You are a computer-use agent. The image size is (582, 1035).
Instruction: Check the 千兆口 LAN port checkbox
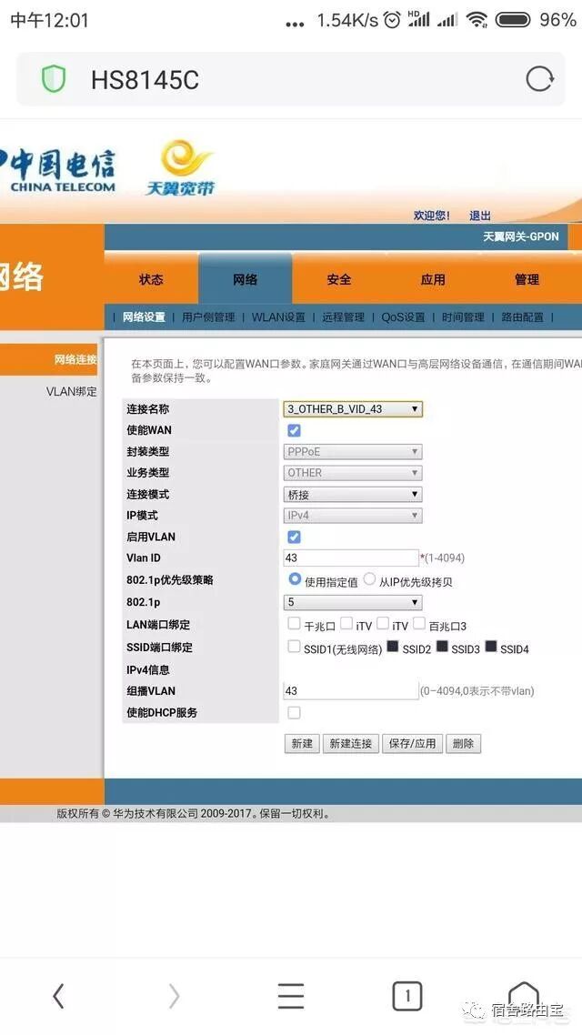tap(294, 623)
